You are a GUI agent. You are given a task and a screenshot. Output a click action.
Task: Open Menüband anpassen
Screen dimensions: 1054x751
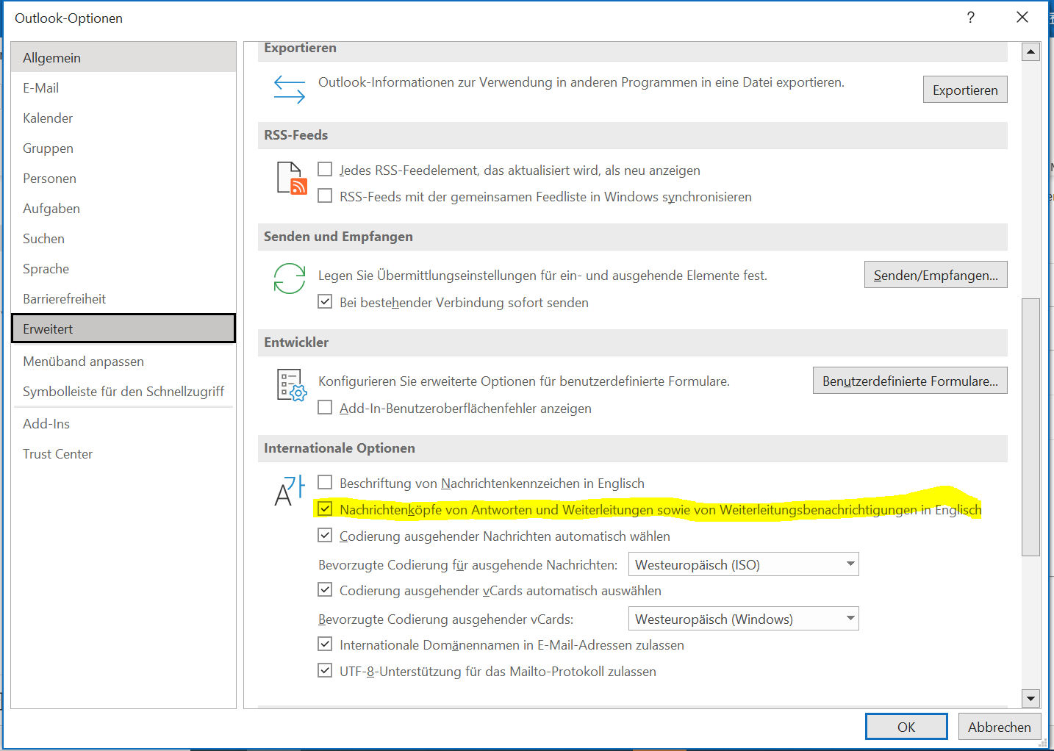point(123,361)
